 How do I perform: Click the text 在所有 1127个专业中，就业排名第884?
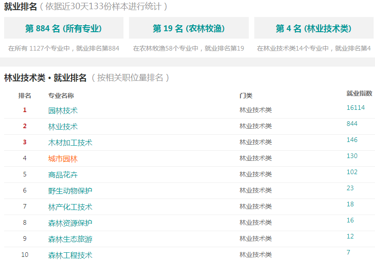coord(64,48)
